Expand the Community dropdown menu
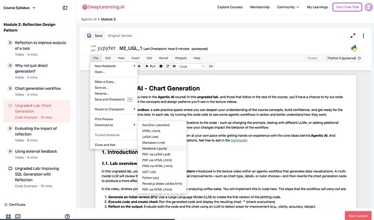Viewport: 374px width, 220px height. [x=288, y=7]
